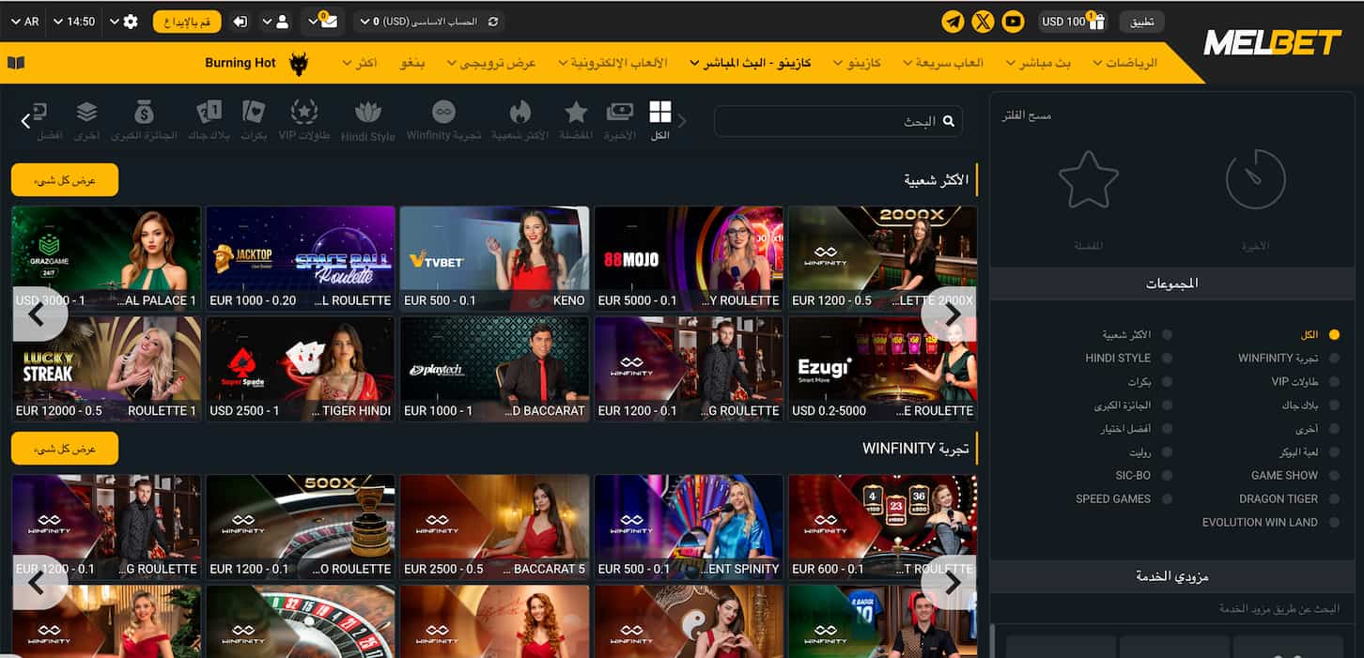Open the settings gear icon

131,21
